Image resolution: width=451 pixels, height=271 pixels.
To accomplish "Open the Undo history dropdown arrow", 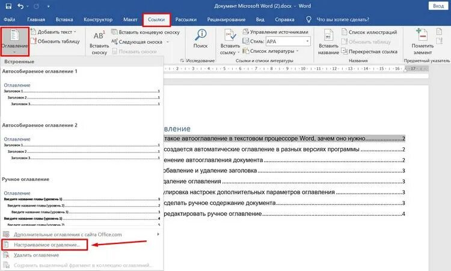I will pos(28,7).
